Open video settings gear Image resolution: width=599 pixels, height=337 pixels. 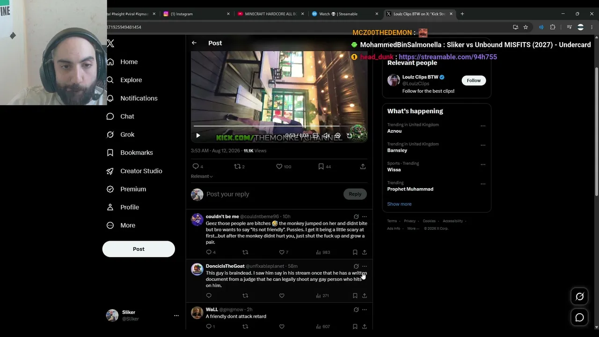pos(338,136)
